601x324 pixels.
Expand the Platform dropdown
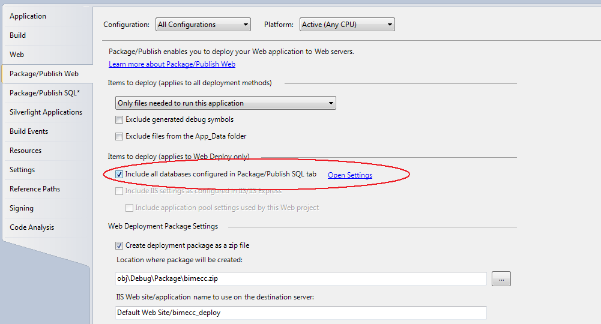pos(347,25)
